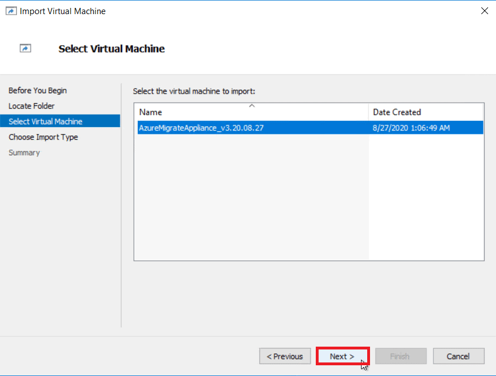Click the icon beside the Select Virtual Machine heading

tap(25, 48)
